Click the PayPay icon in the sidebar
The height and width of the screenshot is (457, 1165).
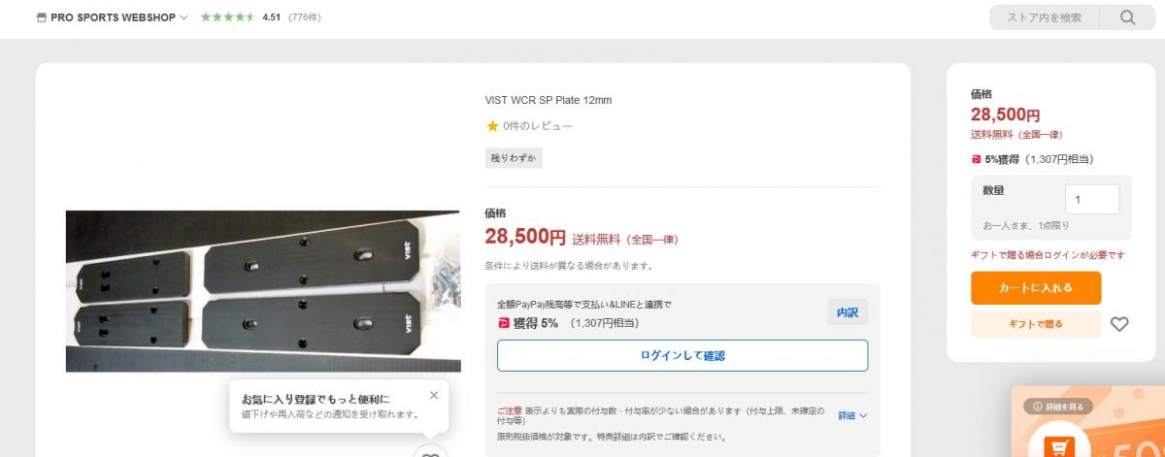coord(977,159)
